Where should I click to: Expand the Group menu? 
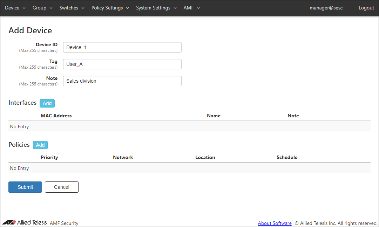tap(42, 8)
